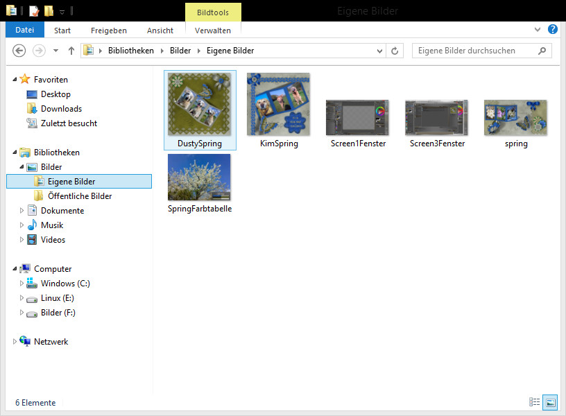Refresh the Eigene Bilder folder view

395,51
